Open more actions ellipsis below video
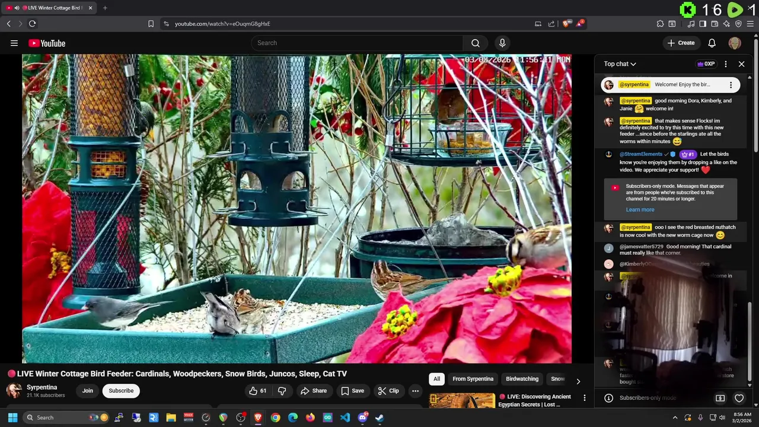The image size is (759, 427). coord(415,391)
